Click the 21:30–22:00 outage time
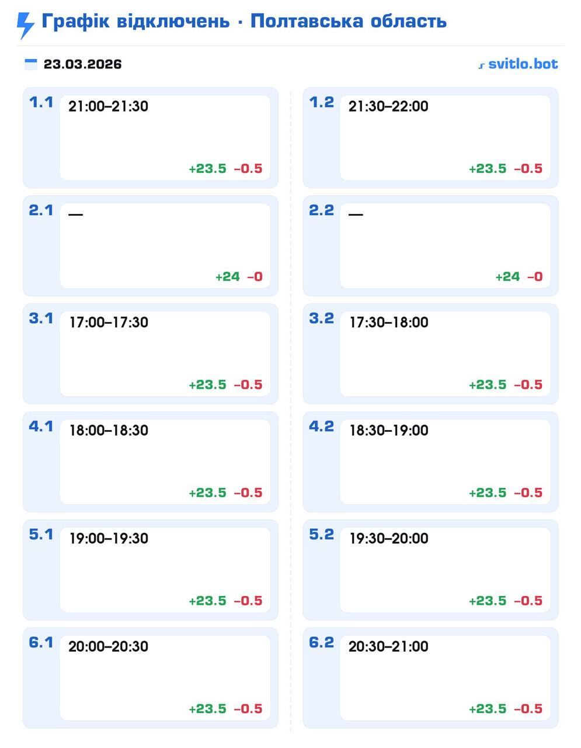The height and width of the screenshot is (748, 581). pos(388,106)
